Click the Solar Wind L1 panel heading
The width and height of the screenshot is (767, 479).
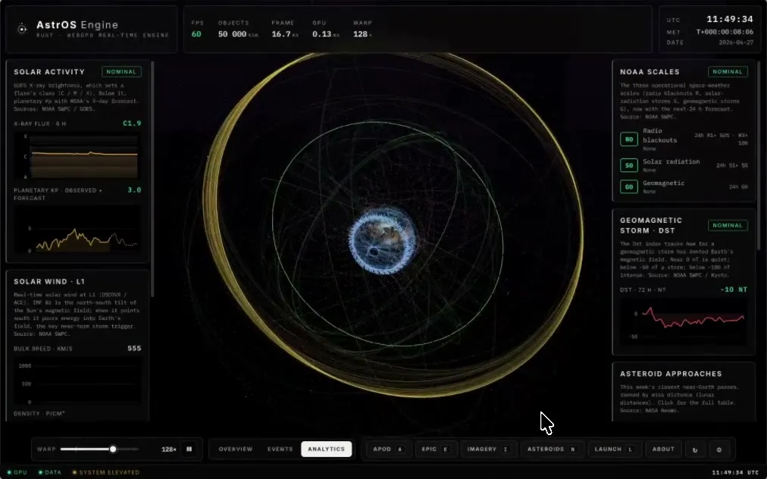49,281
